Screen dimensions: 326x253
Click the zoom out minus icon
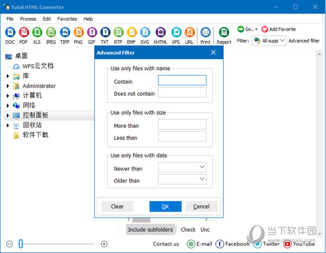9,244
